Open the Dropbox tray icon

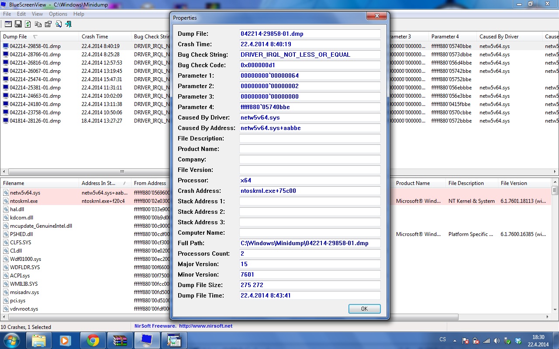click(x=518, y=341)
